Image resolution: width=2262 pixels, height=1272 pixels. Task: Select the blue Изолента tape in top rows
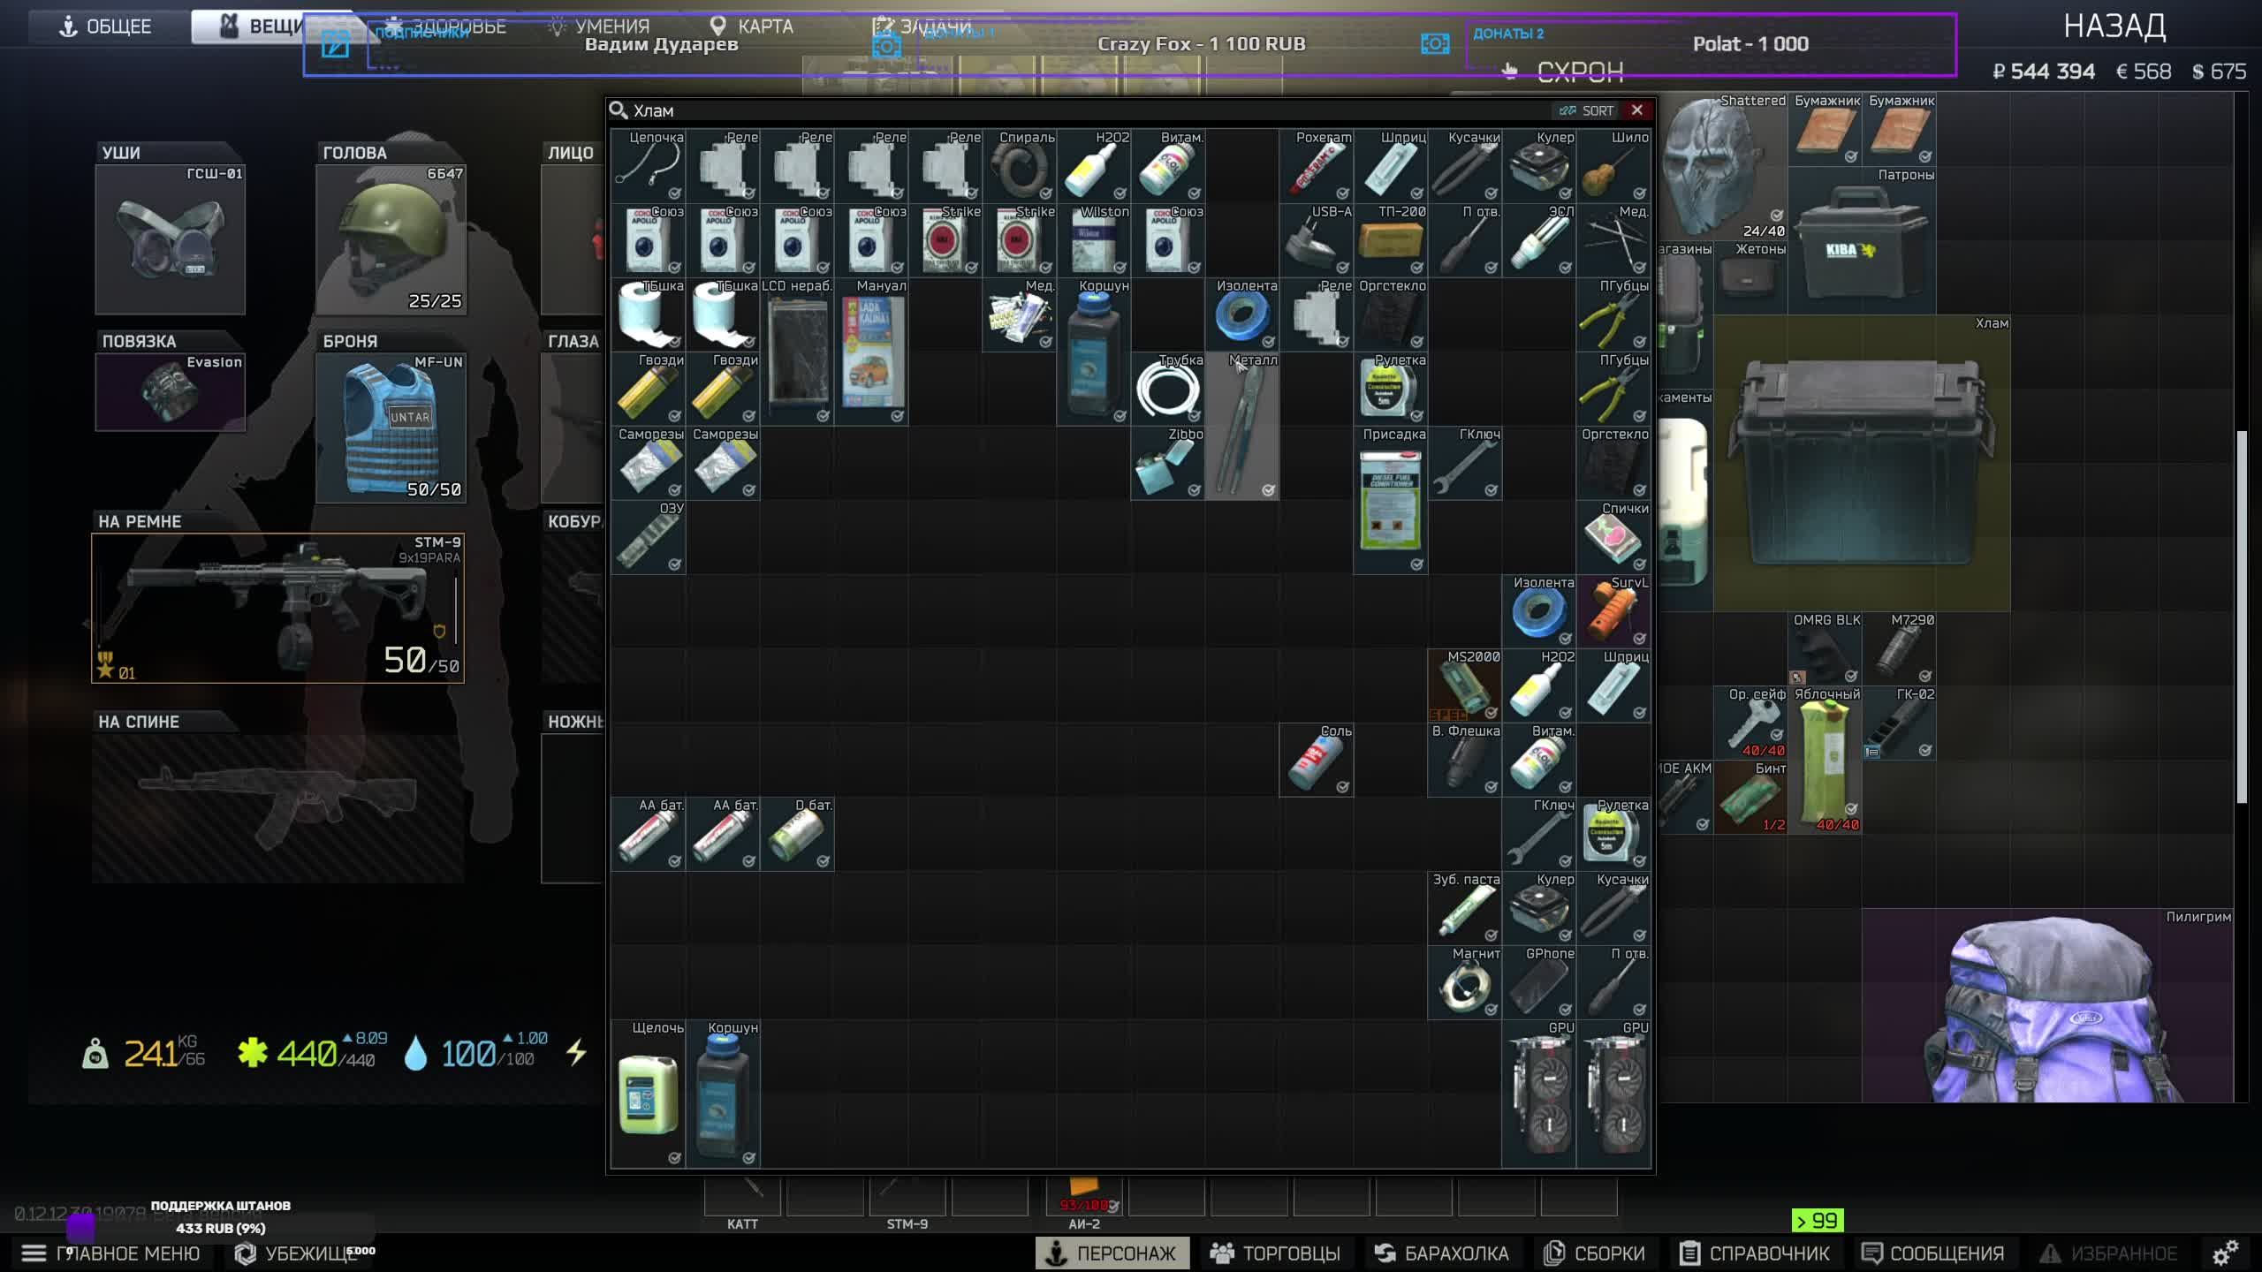tap(1241, 316)
